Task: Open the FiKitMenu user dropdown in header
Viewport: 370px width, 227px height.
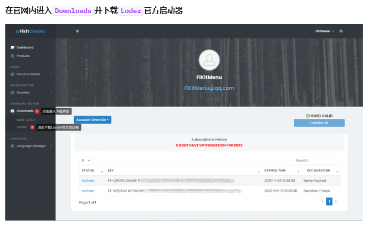Action: 324,31
